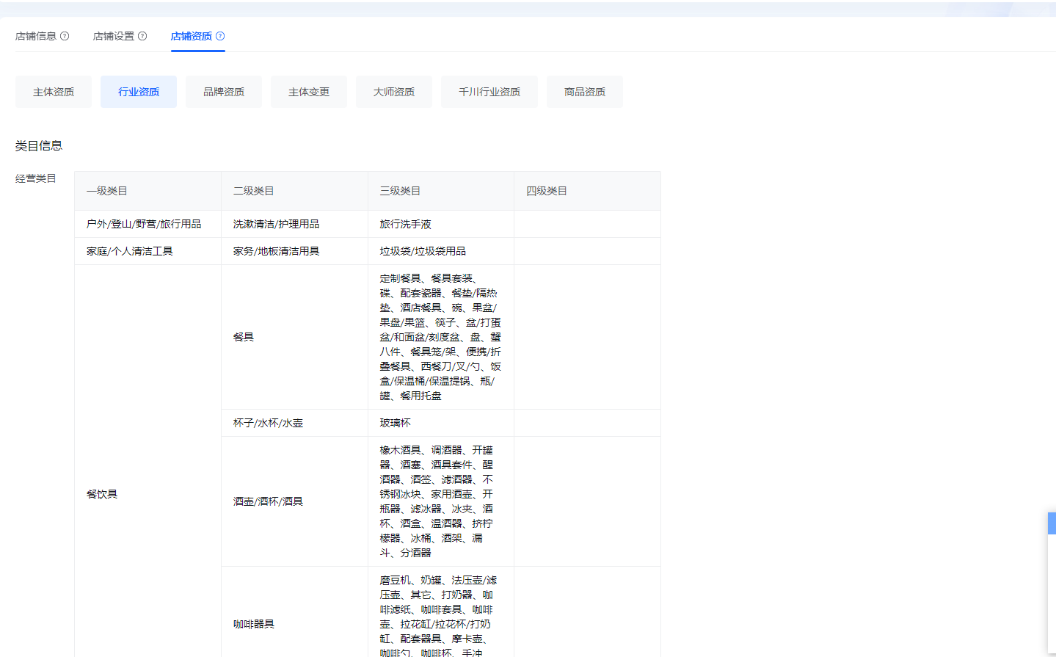1056x657 pixels.
Task: Click the 一级类目 column header
Action: [107, 191]
